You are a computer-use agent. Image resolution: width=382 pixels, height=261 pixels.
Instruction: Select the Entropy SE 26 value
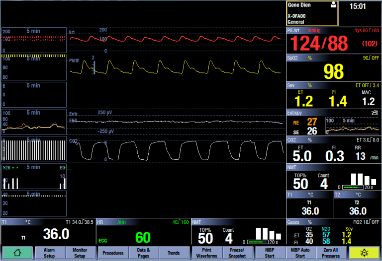(312, 131)
